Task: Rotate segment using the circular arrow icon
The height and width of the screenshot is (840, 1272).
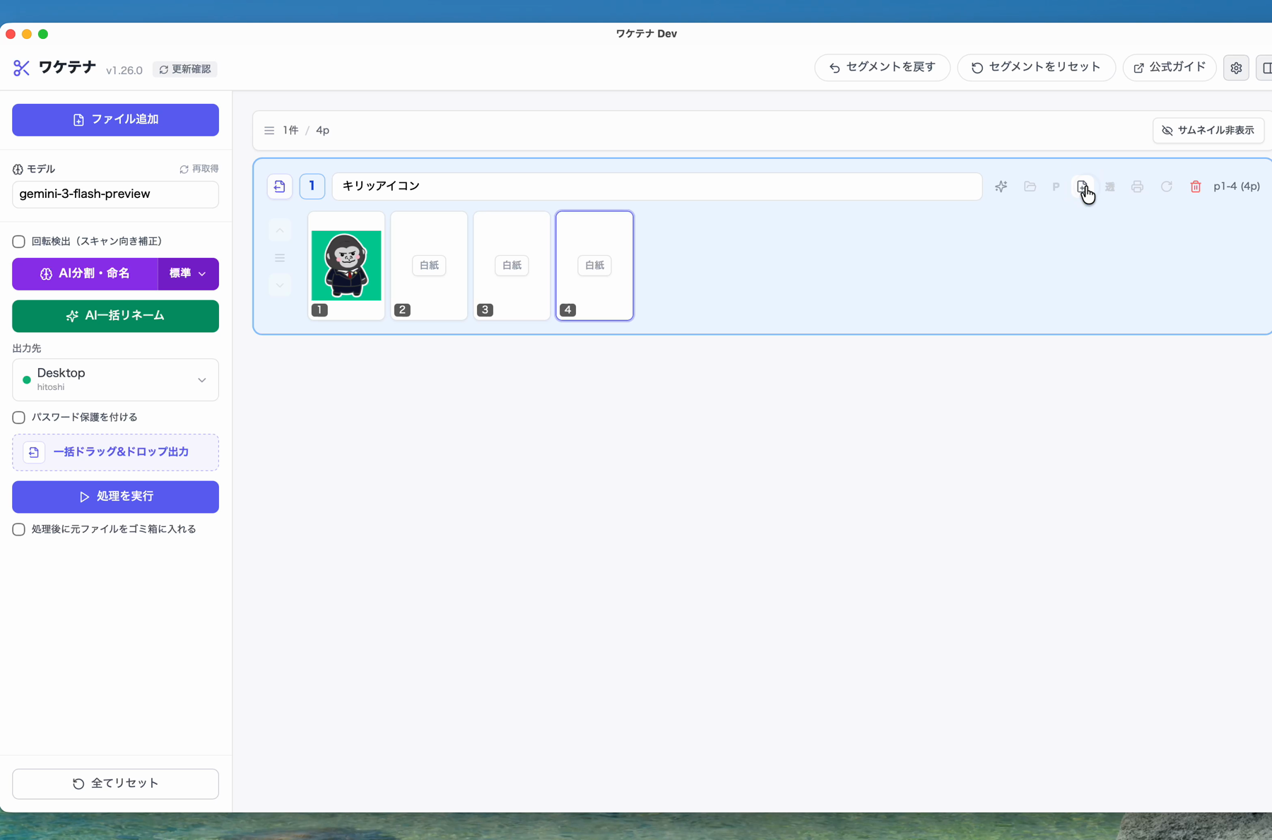Action: (x=1167, y=187)
